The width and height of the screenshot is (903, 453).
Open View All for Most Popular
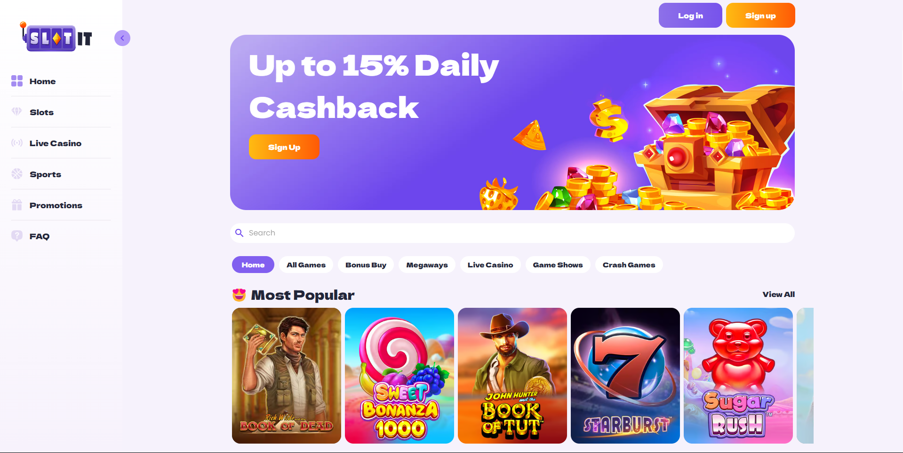pyautogui.click(x=778, y=295)
